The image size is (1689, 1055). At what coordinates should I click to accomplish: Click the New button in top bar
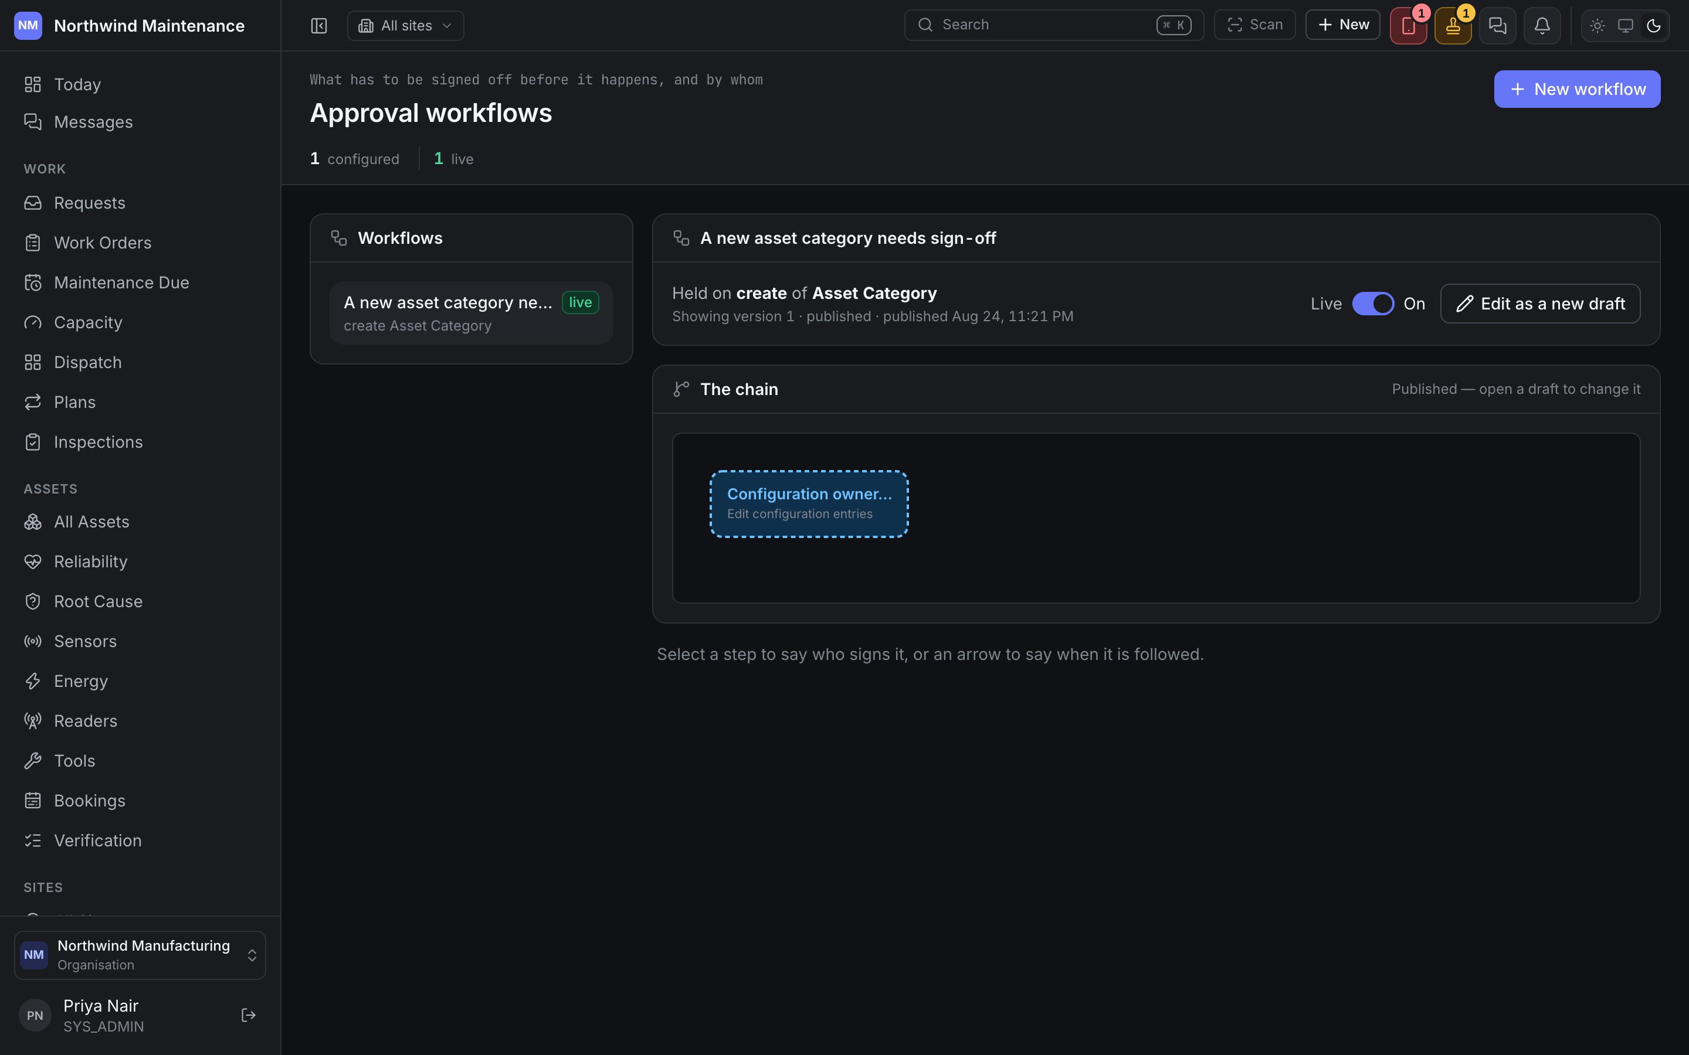tap(1343, 25)
